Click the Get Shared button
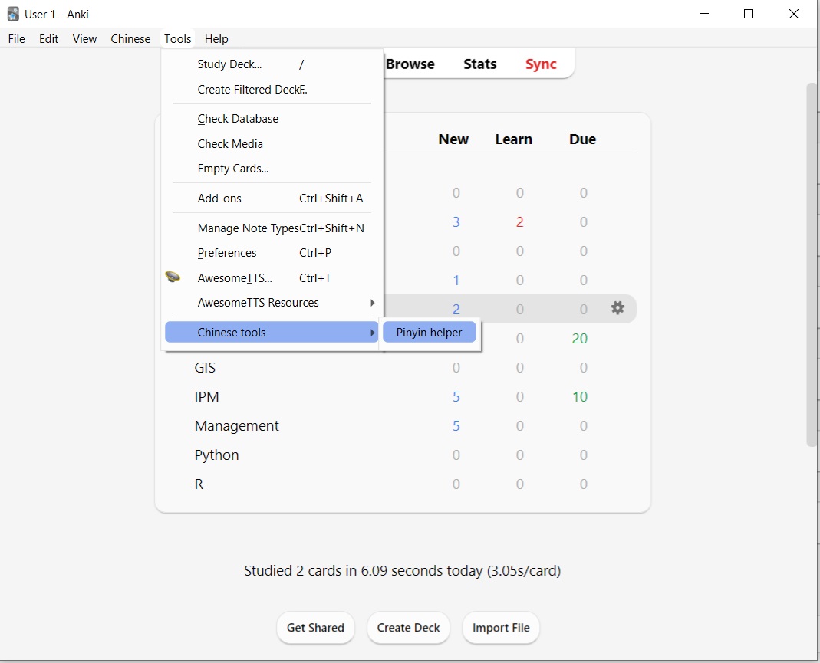The height and width of the screenshot is (663, 820). [x=315, y=628]
